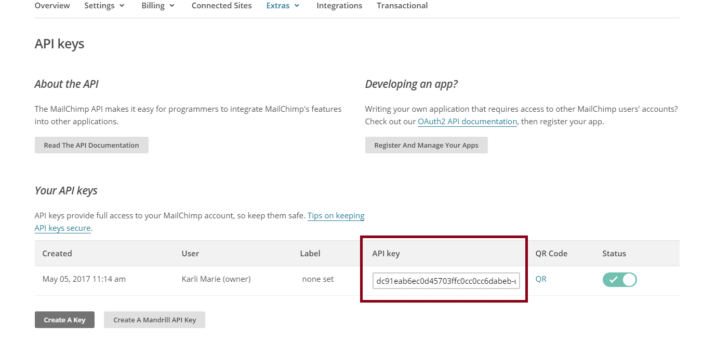Click the User column header
703x340 pixels.
190,254
